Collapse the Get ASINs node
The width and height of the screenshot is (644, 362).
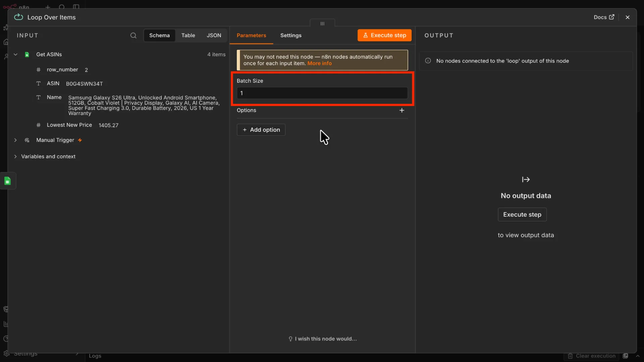pyautogui.click(x=15, y=54)
